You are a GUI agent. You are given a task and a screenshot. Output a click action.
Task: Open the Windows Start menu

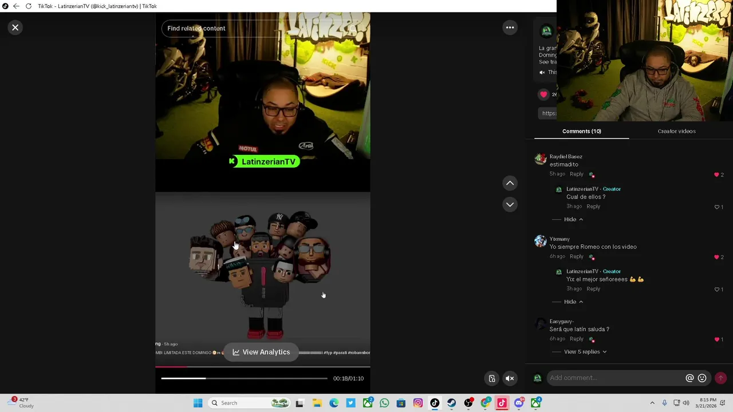(x=198, y=403)
